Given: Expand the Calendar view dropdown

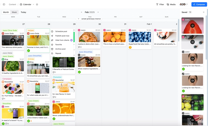Looking at the screenshot, I should pos(33,5).
